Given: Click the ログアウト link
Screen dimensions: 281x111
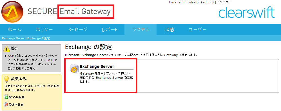Looking at the screenshot, I should tap(224, 2).
